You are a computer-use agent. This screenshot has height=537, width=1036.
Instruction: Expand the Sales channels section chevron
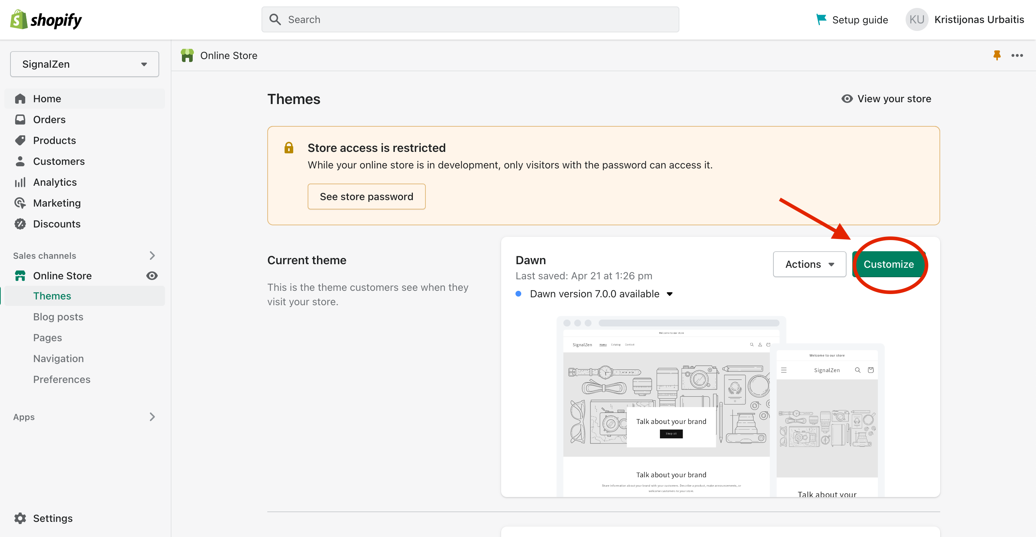point(152,255)
